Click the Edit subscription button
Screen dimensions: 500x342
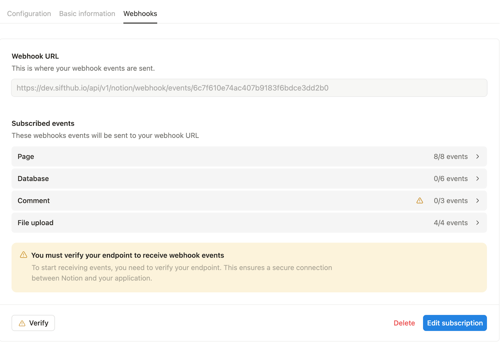[455, 323]
